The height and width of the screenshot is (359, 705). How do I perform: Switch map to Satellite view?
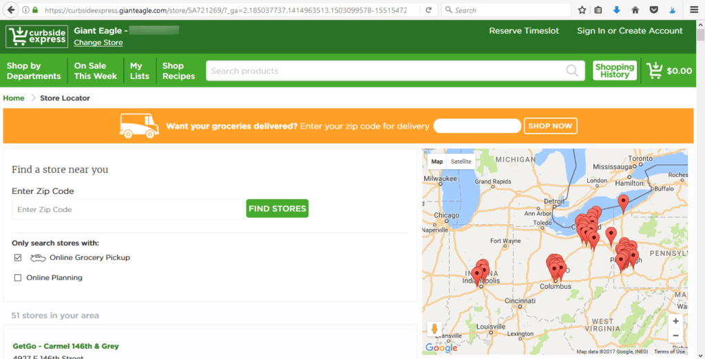[461, 162]
